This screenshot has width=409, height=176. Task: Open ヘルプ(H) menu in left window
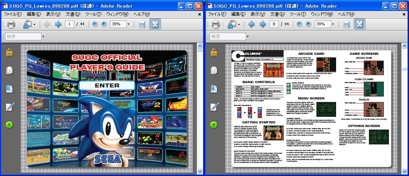click(142, 14)
